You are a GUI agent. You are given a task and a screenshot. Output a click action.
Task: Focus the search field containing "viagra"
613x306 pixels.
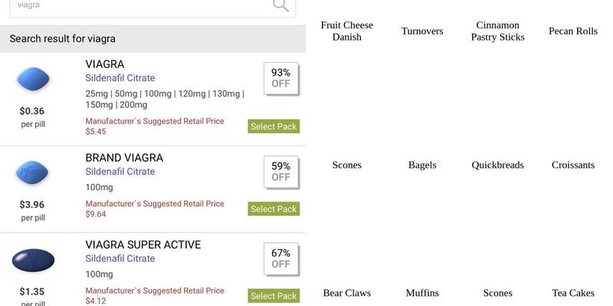click(x=138, y=5)
